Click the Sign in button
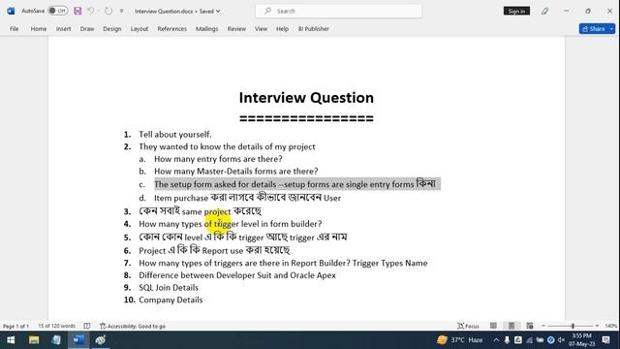620x349 pixels. coord(516,11)
